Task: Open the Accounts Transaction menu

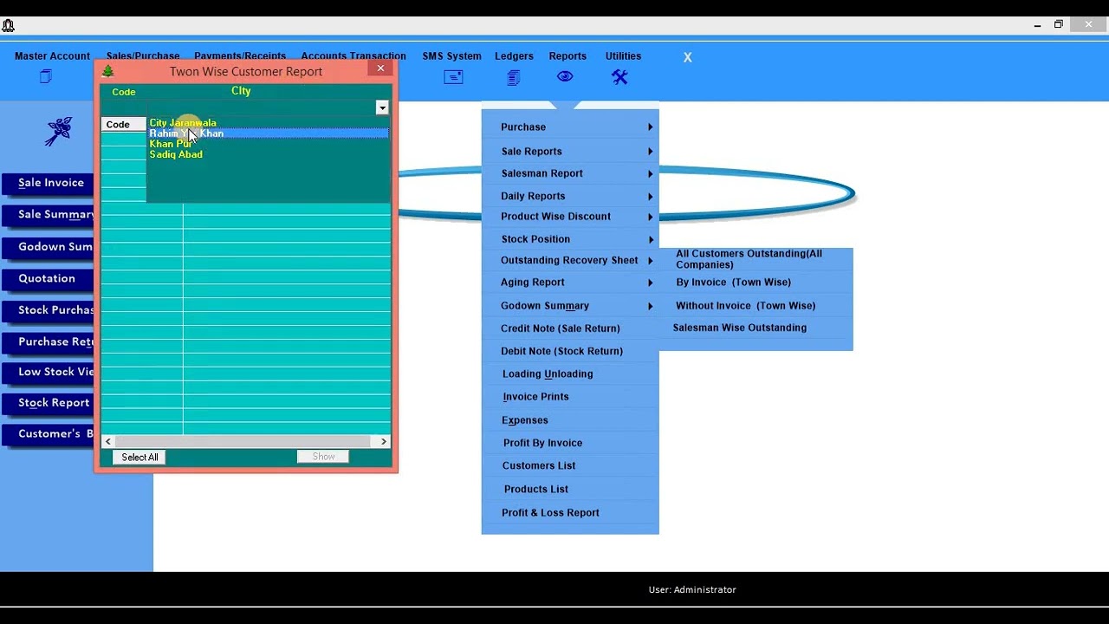Action: click(353, 56)
